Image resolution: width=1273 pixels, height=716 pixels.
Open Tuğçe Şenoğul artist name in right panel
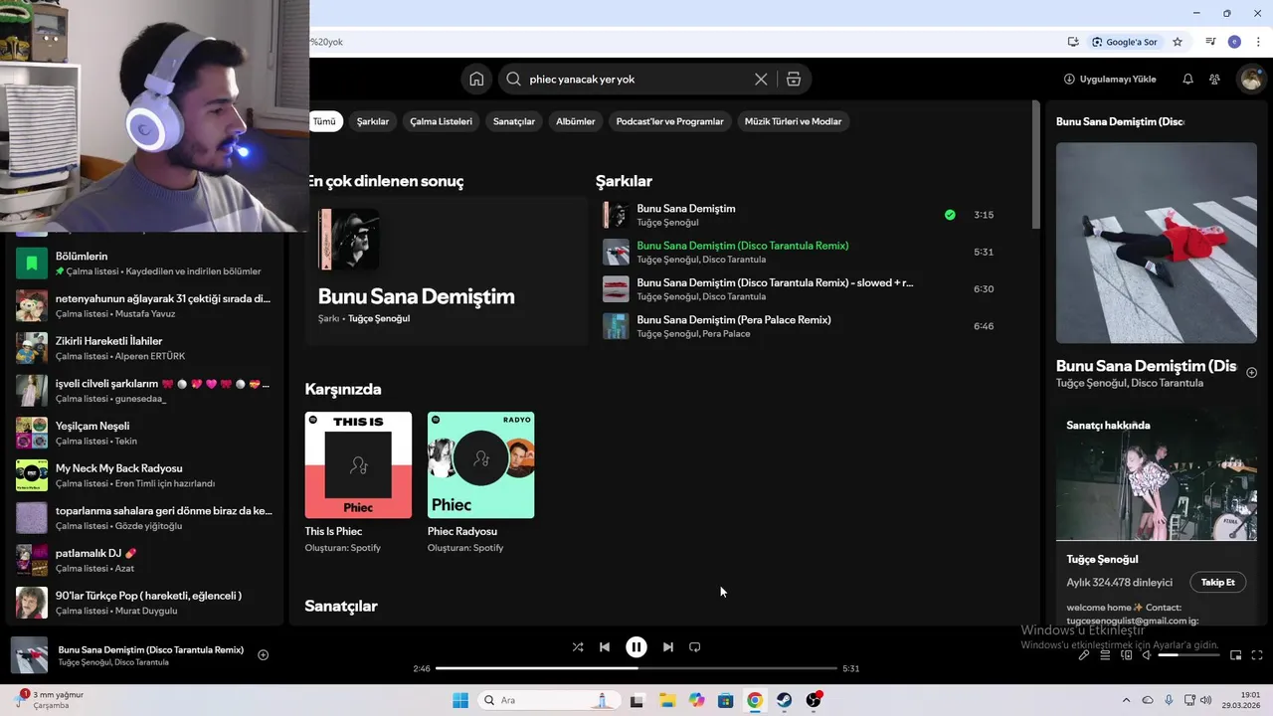(1103, 559)
